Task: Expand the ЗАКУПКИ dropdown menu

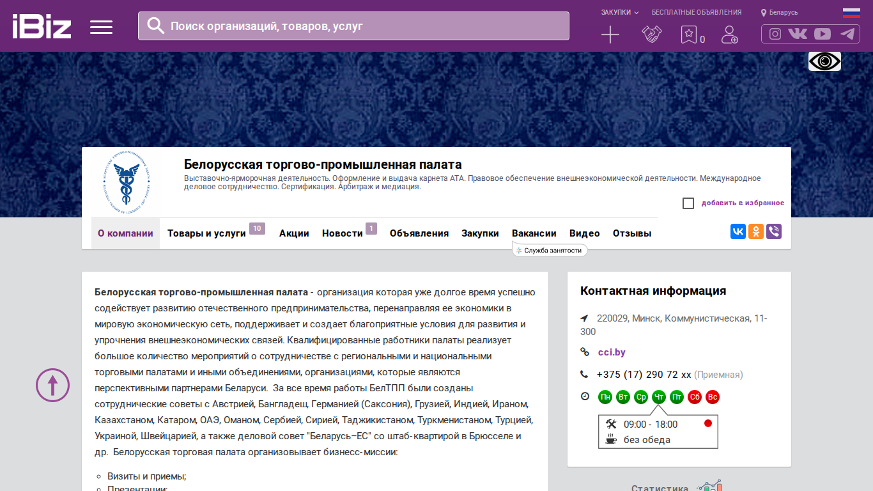Action: point(619,12)
